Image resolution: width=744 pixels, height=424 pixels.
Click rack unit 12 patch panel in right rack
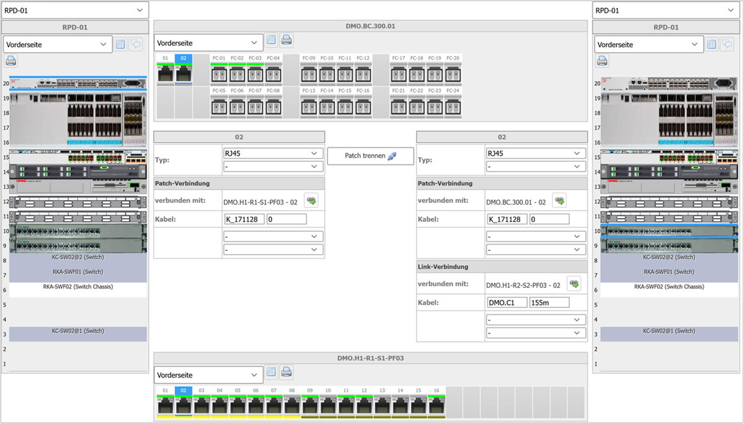pyautogui.click(x=669, y=202)
